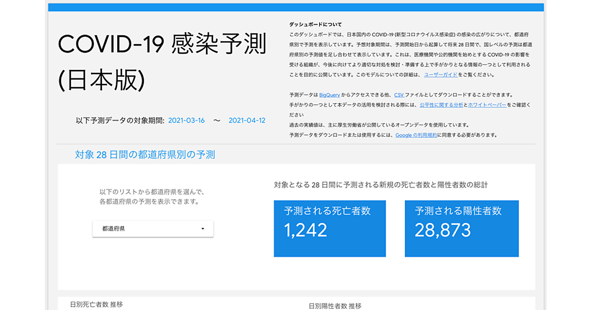Click the blue header bar at top
Image resolution: width=591 pixels, height=310 pixels.
tap(295, 7)
